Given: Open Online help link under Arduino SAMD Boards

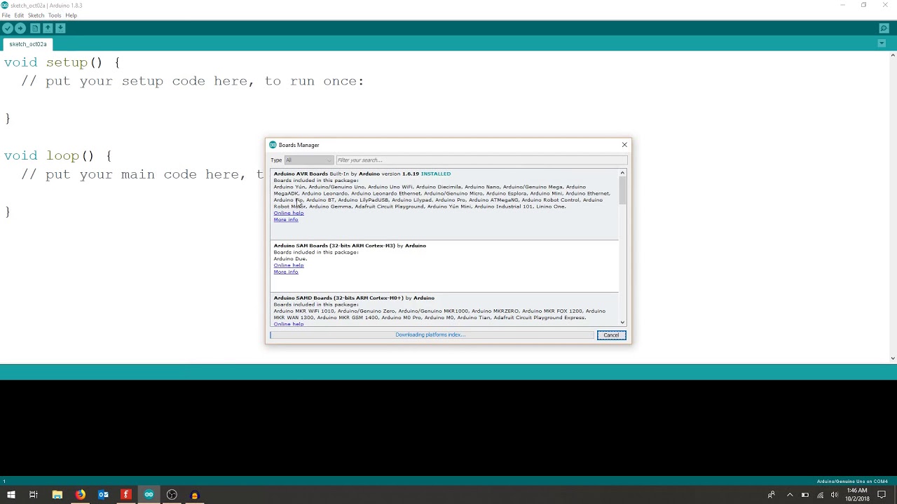Looking at the screenshot, I should point(289,324).
